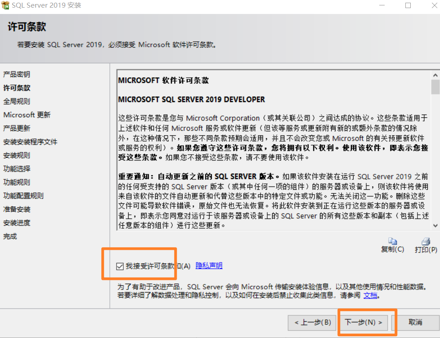Click the Copy (复制) icon
Image resolution: width=440 pixels, height=338 pixels.
(x=392, y=241)
